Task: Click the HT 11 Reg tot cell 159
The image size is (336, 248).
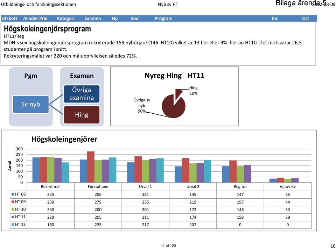Action: (x=240, y=217)
